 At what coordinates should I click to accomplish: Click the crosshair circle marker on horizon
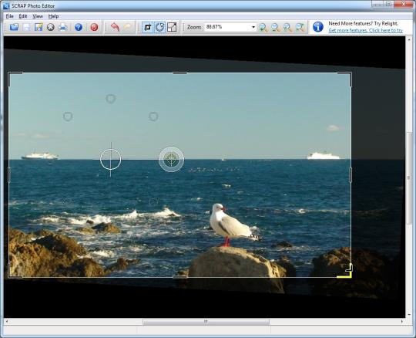(111, 160)
